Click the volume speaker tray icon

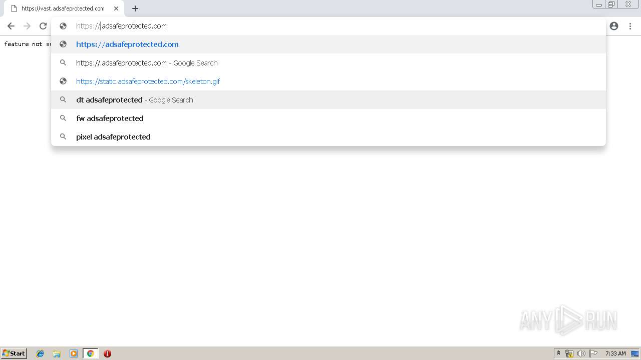pos(581,353)
